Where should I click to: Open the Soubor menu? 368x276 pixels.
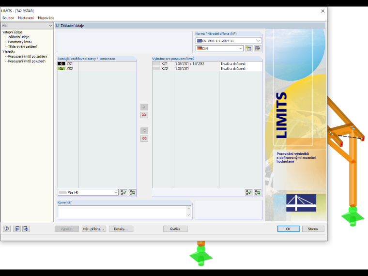(8, 18)
